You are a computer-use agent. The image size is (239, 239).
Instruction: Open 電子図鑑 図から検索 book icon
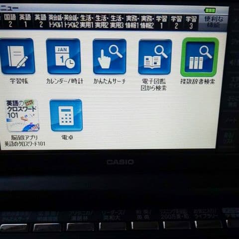pos(155,57)
